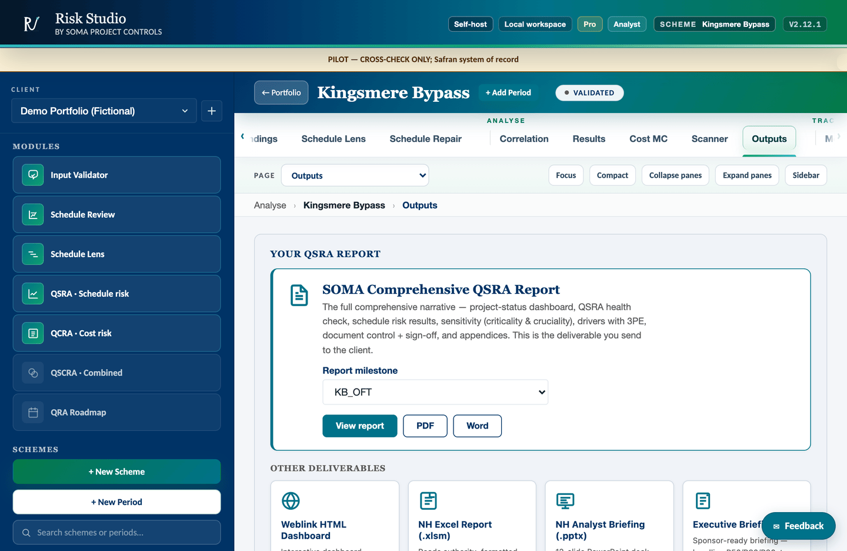Click the VALIDATED status pill
Image resolution: width=847 pixels, height=551 pixels.
pyautogui.click(x=589, y=92)
